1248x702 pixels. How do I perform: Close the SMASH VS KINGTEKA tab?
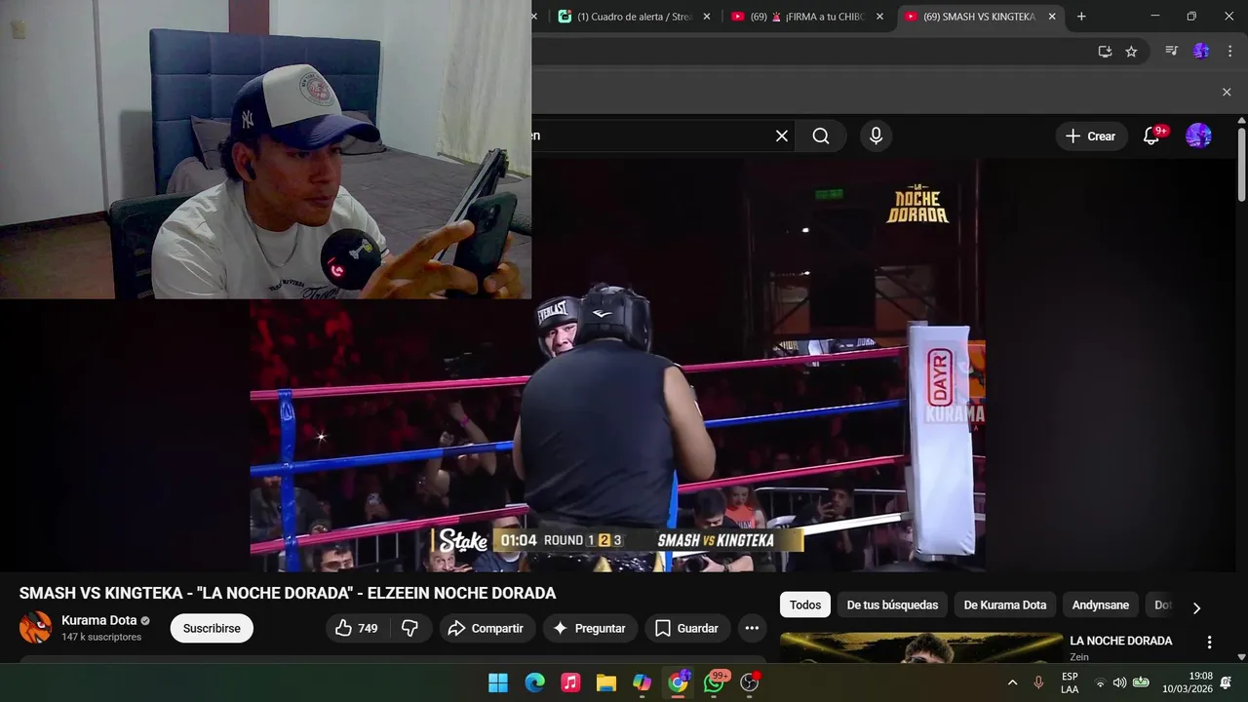[x=1052, y=17]
